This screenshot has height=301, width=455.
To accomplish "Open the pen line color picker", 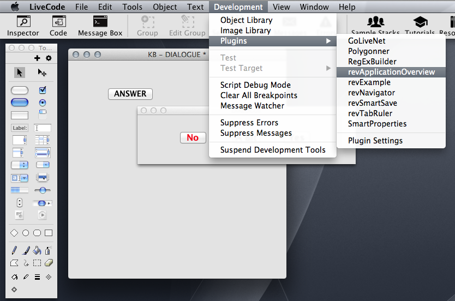I will (x=26, y=277).
